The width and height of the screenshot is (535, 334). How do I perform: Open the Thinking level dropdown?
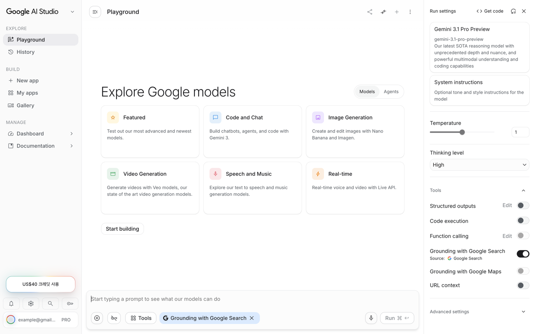tap(479, 165)
